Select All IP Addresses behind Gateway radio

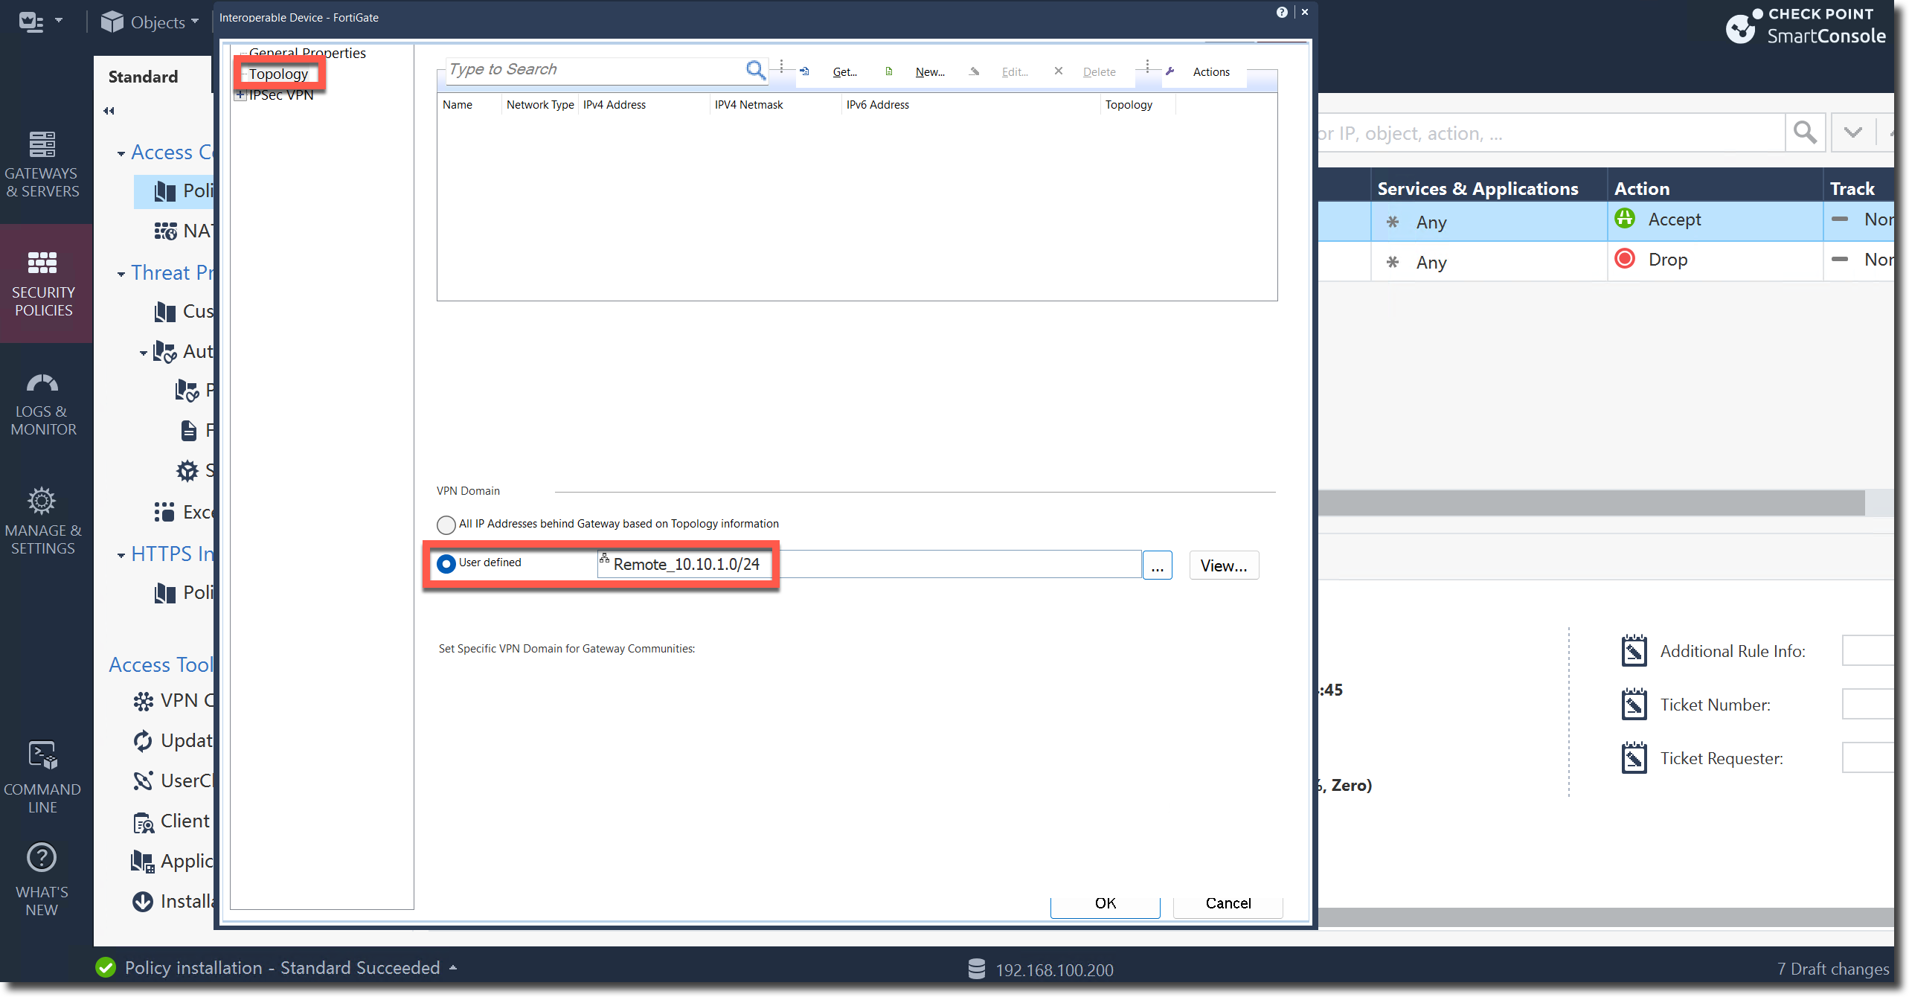446,525
